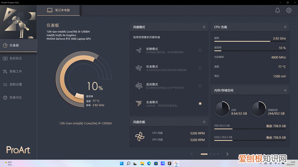Click the 性能优化 sidebar icon
298x167 pixels.
[x=5, y=97]
